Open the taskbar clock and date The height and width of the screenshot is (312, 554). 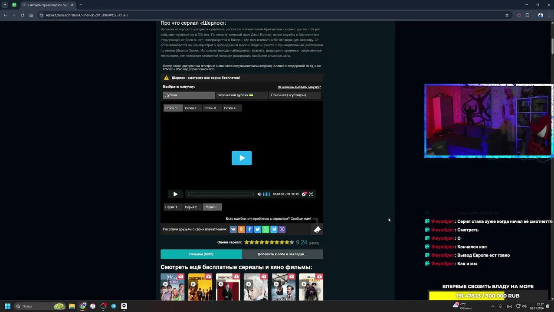[x=537, y=306]
